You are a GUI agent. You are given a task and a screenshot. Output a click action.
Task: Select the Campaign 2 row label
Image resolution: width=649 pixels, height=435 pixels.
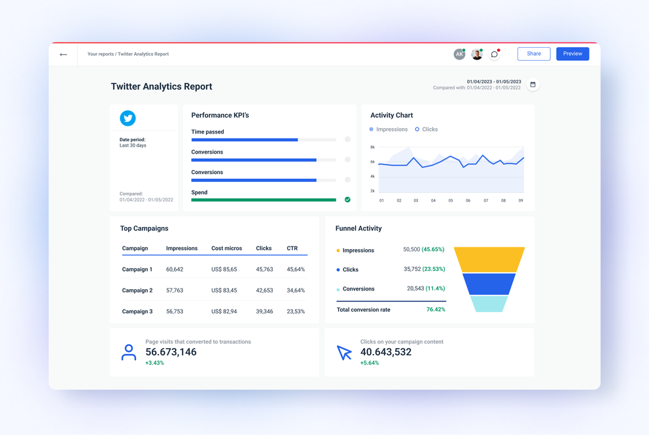point(137,290)
